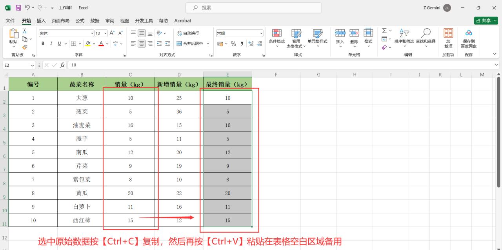Apply comma thousands separator style
The height and width of the screenshot is (250, 502).
pos(242,44)
